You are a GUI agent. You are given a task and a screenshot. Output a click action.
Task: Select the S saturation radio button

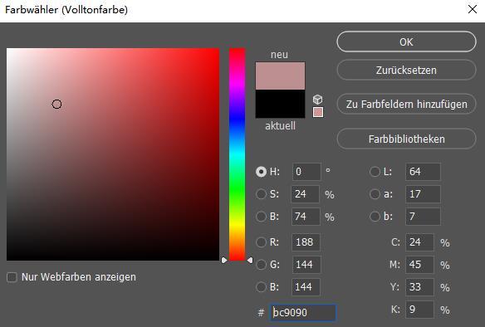[x=261, y=194]
